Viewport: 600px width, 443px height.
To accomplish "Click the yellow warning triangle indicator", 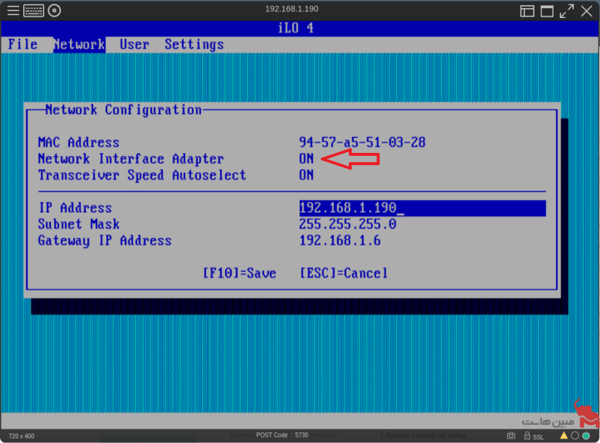I will coord(564,435).
